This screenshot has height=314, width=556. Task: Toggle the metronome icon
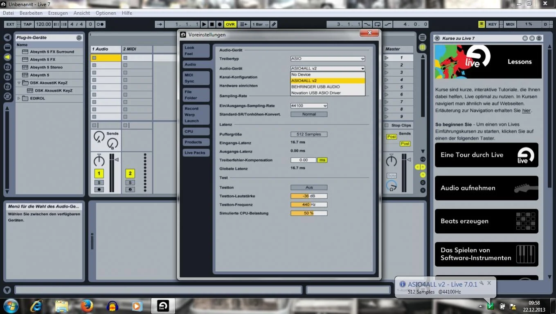[x=100, y=25]
